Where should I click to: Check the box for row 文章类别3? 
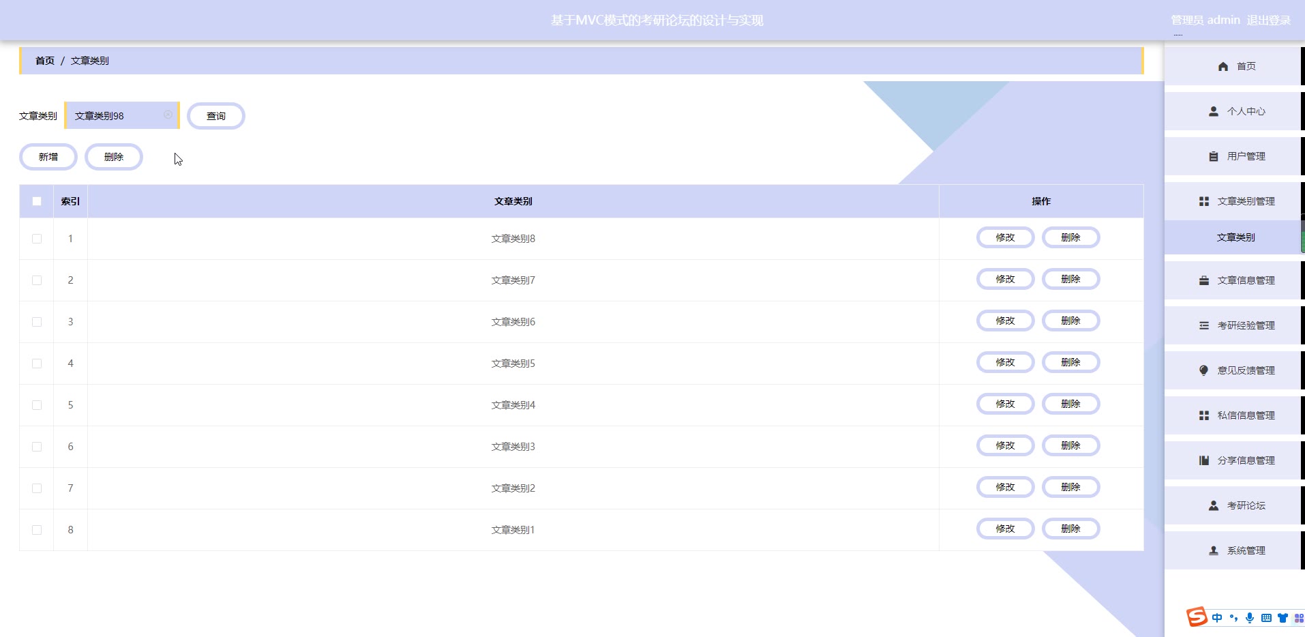tap(37, 447)
